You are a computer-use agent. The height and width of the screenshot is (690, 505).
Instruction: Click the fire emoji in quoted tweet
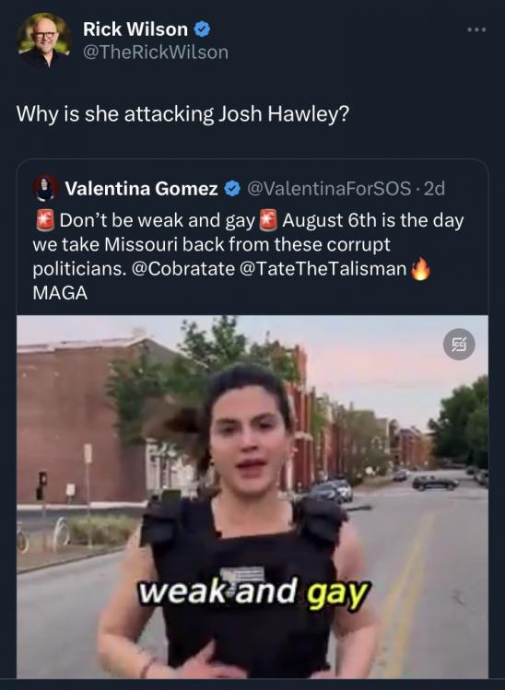[x=420, y=269]
